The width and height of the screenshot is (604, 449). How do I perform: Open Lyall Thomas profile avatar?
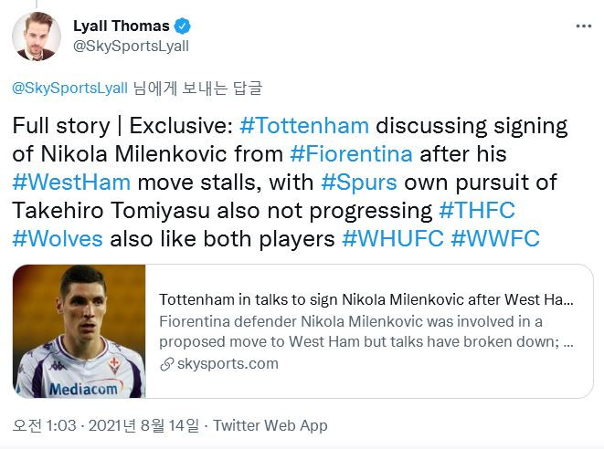tap(37, 37)
